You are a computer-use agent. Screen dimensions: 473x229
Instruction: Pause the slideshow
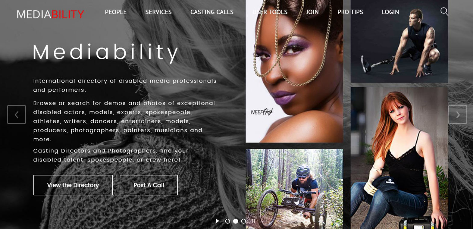click(x=253, y=221)
